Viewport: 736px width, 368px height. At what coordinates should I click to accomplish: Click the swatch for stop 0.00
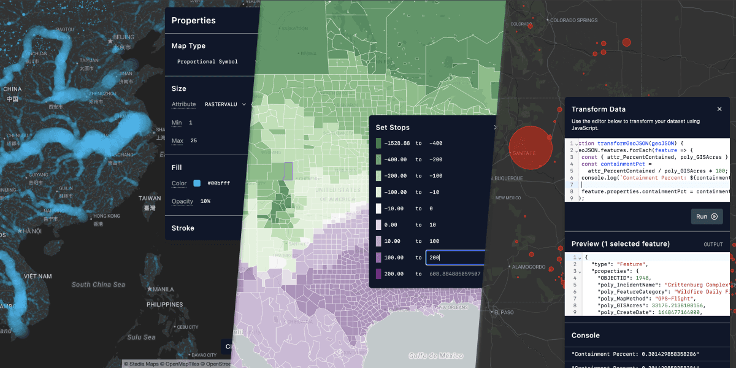378,224
